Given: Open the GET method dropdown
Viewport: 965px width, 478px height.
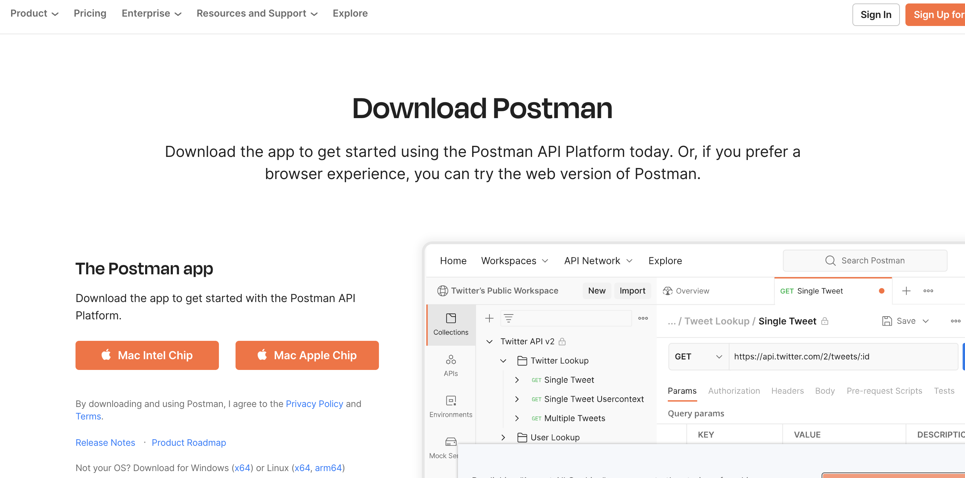Looking at the screenshot, I should [698, 357].
